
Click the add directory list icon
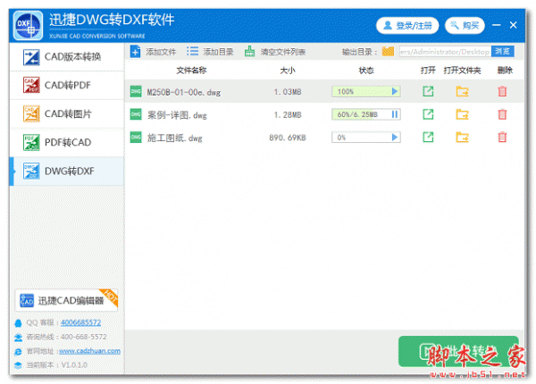(x=192, y=52)
